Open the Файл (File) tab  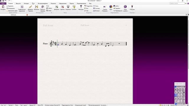3,4
